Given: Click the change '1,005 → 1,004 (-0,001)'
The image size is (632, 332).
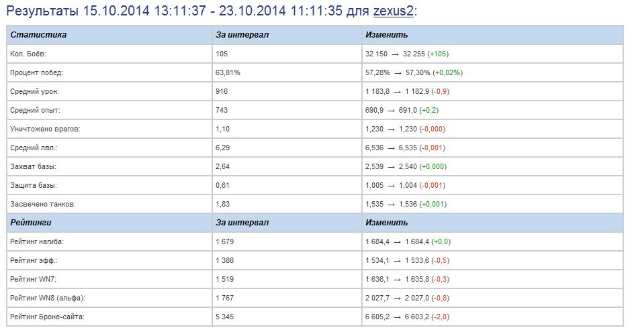Looking at the screenshot, I should click(x=405, y=186).
